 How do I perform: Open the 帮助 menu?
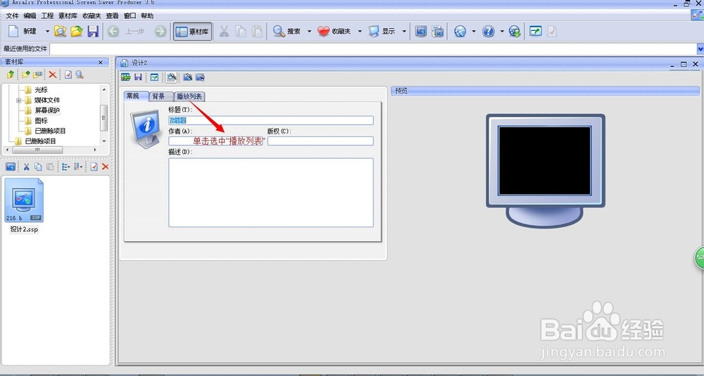coord(147,15)
